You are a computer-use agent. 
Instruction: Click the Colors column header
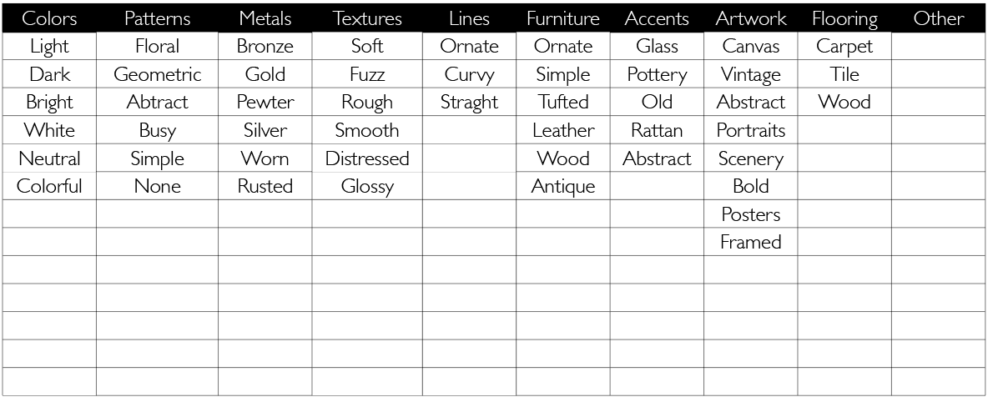pos(49,18)
